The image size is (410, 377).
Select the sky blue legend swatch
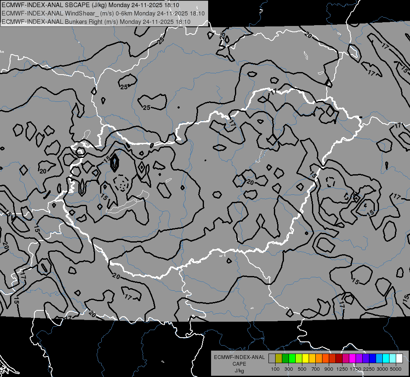pos(379,359)
